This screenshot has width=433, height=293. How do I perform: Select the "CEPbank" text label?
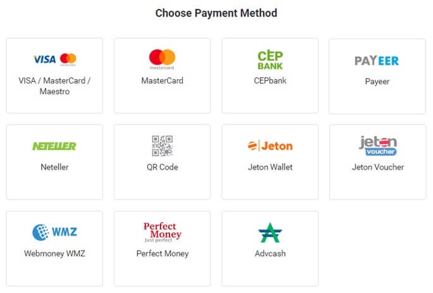click(270, 81)
